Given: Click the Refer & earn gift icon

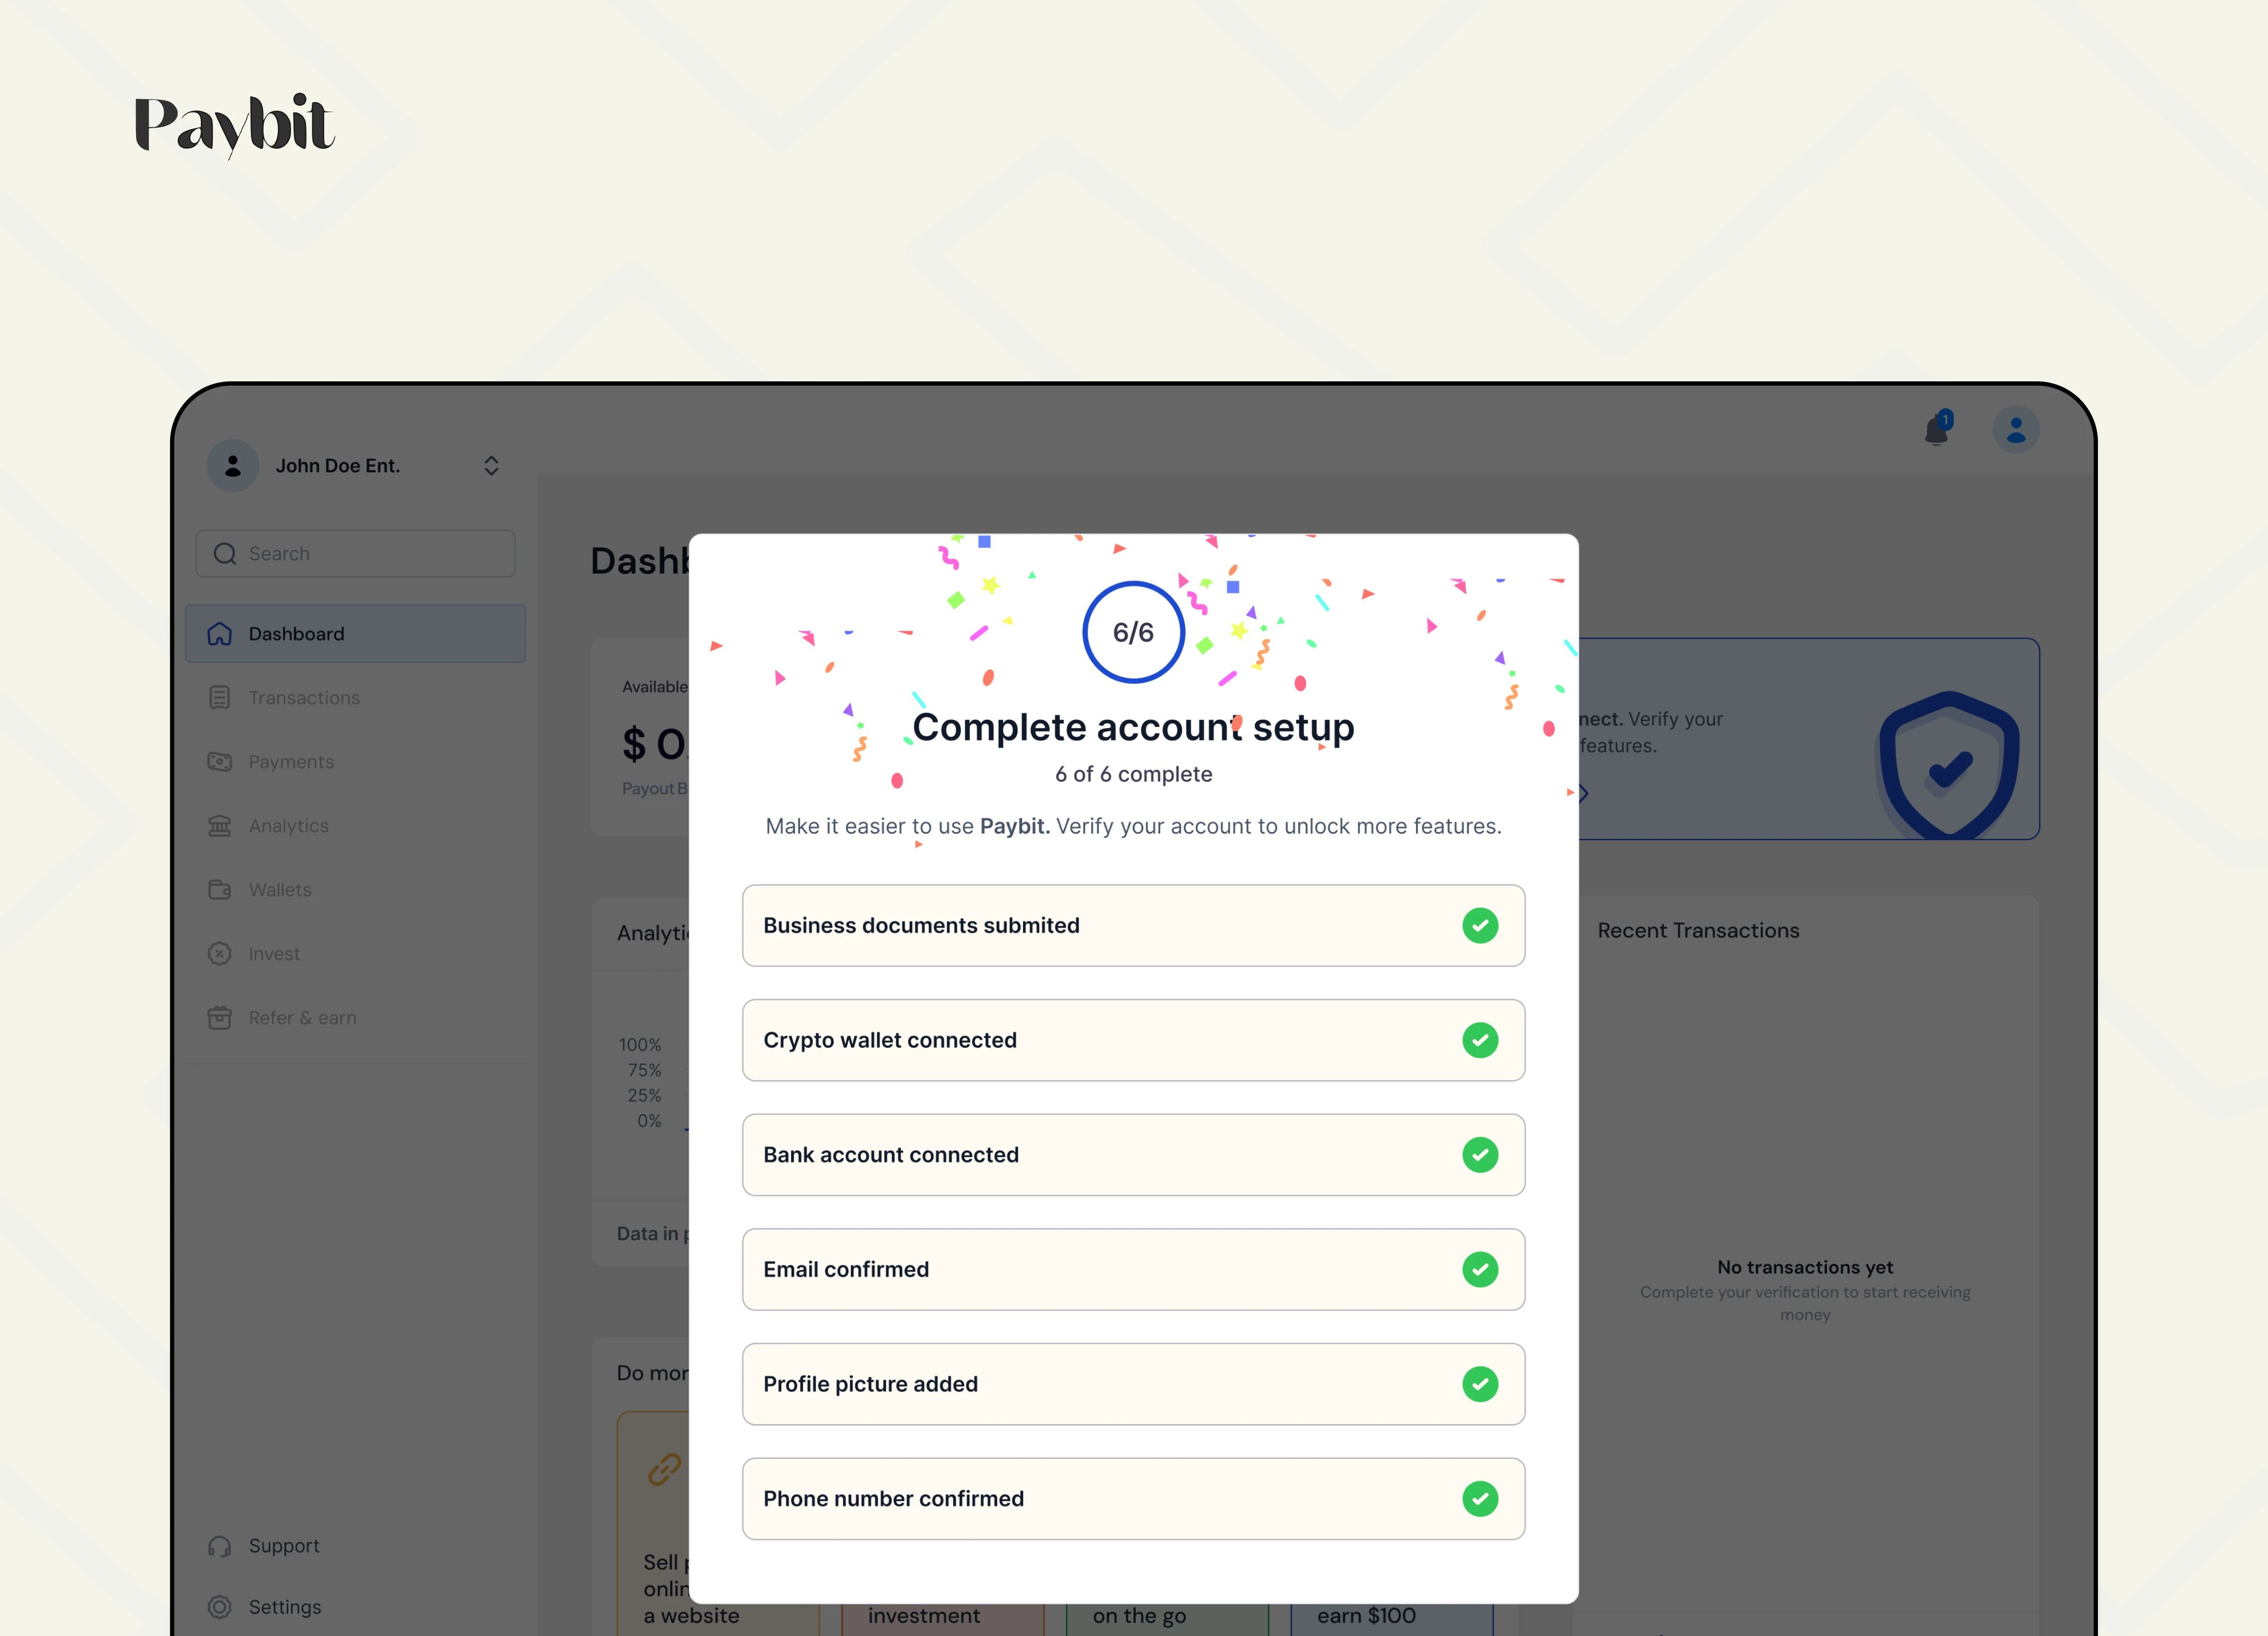Looking at the screenshot, I should 220,1018.
